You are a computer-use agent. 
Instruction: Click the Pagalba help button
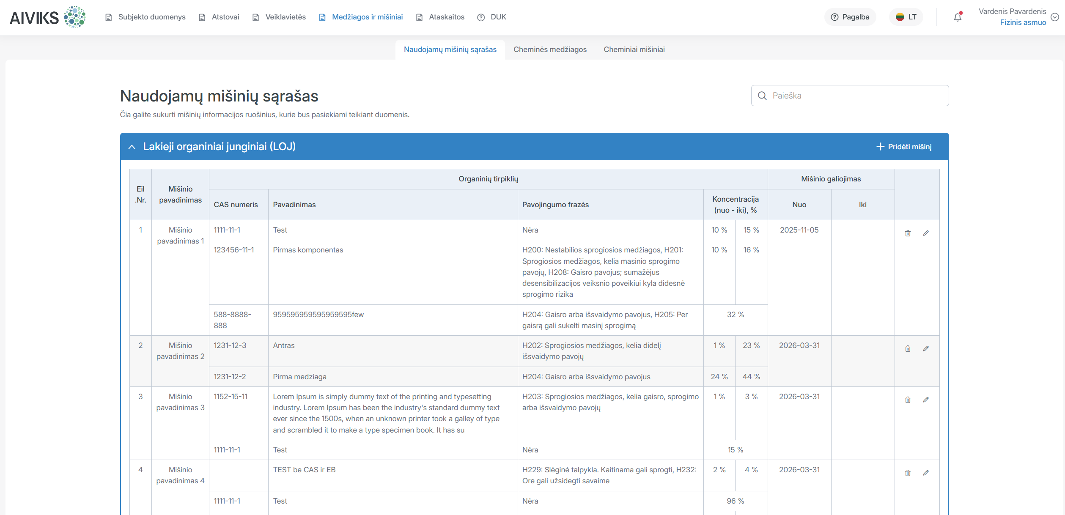tap(850, 17)
